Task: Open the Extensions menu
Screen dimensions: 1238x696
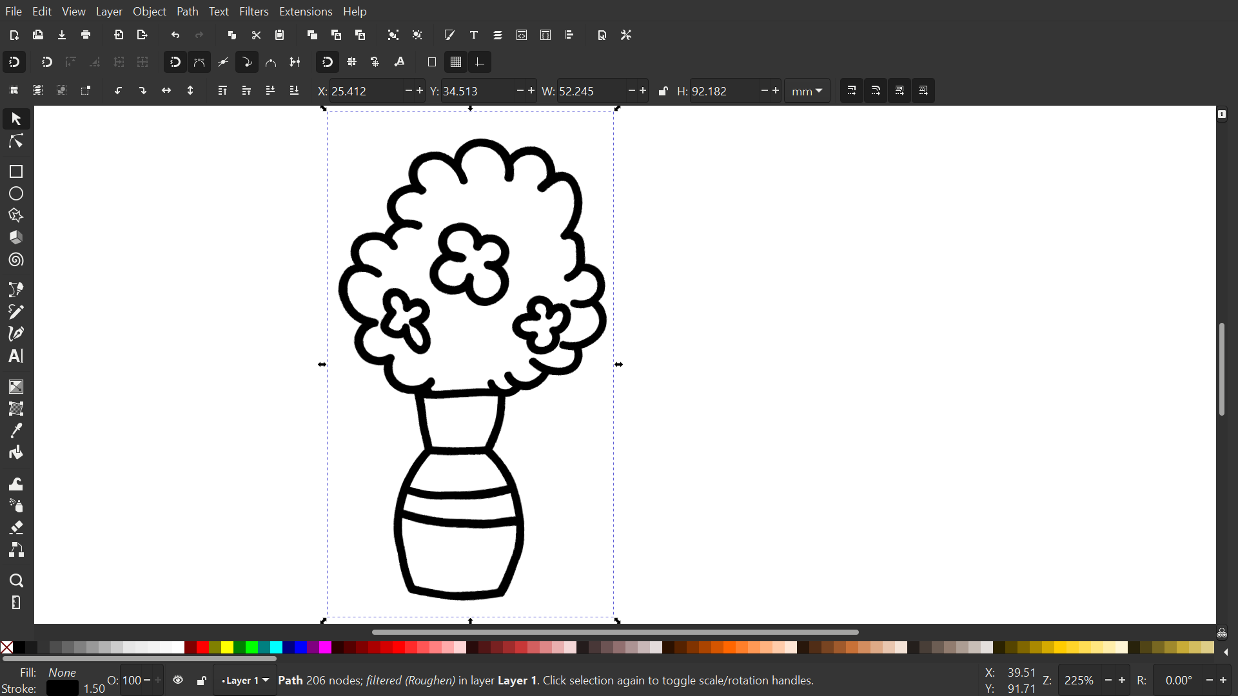Action: (x=306, y=12)
